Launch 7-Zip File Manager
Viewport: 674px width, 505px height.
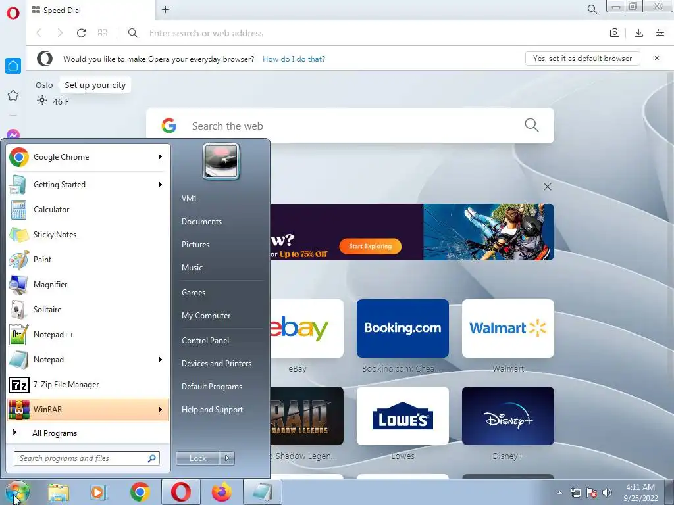point(88,384)
